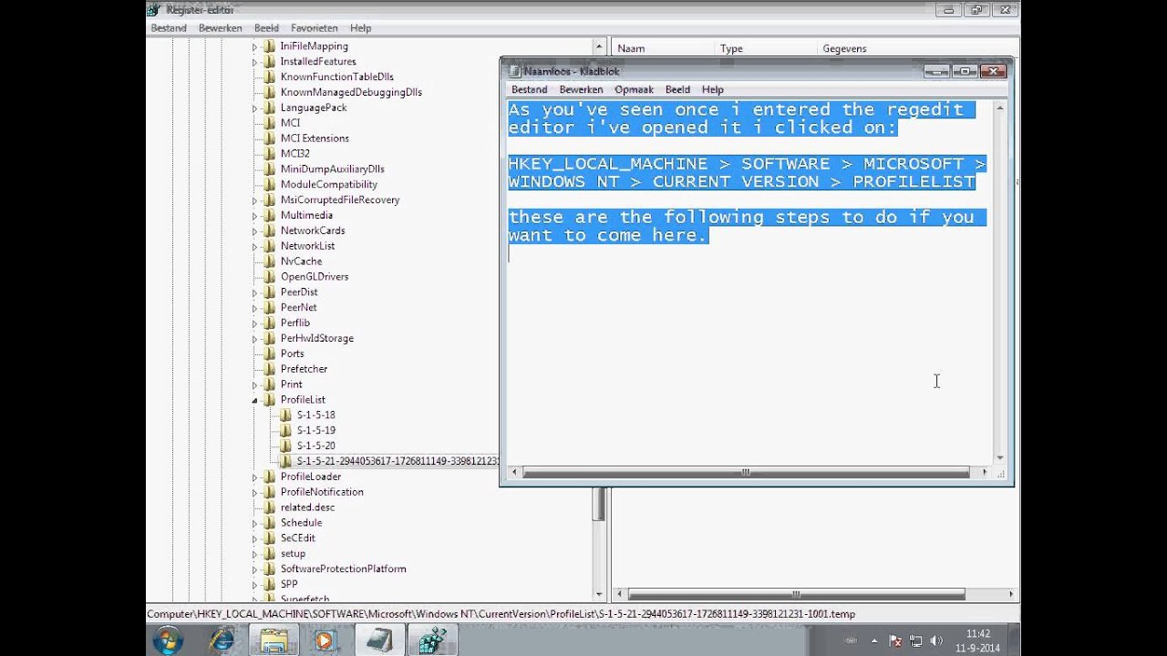Switch to Registry Editor taskbar icon
Image resolution: width=1167 pixels, height=656 pixels.
(432, 641)
